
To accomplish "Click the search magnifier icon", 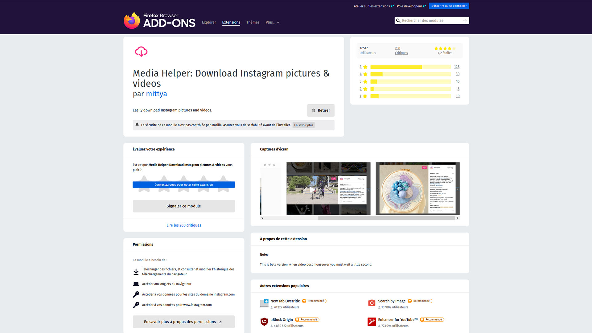I will (398, 21).
